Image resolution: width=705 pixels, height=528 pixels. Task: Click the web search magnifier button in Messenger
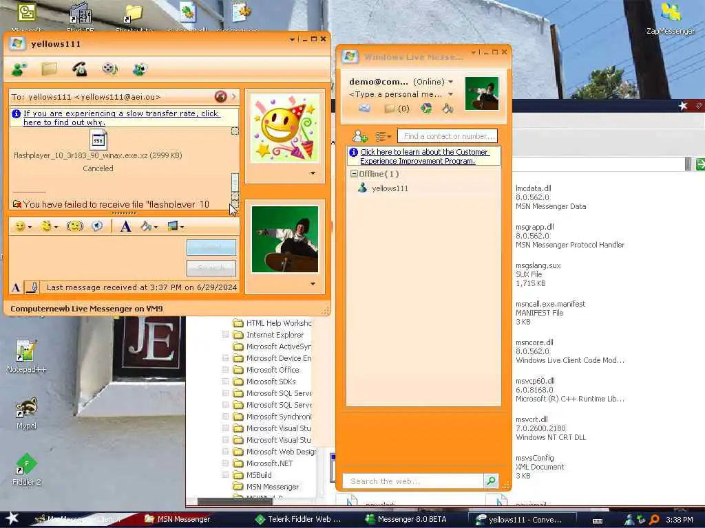[x=491, y=481]
